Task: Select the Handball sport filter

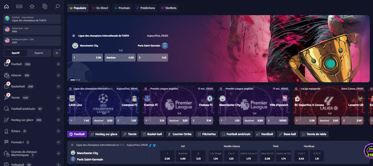Action: (x=265, y=134)
